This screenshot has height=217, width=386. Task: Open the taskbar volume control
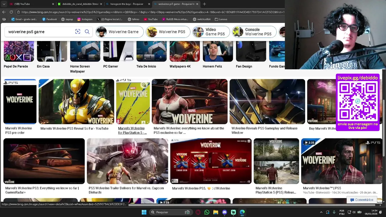coord(354,212)
